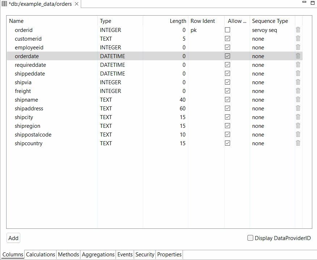Remove the employeeid column using trash icon
This screenshot has width=317, height=260.
[x=298, y=47]
